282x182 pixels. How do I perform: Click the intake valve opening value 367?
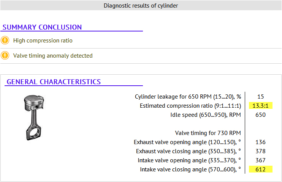[261, 160]
